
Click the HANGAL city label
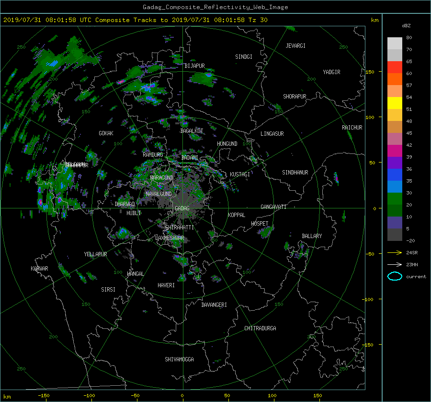tap(135, 274)
